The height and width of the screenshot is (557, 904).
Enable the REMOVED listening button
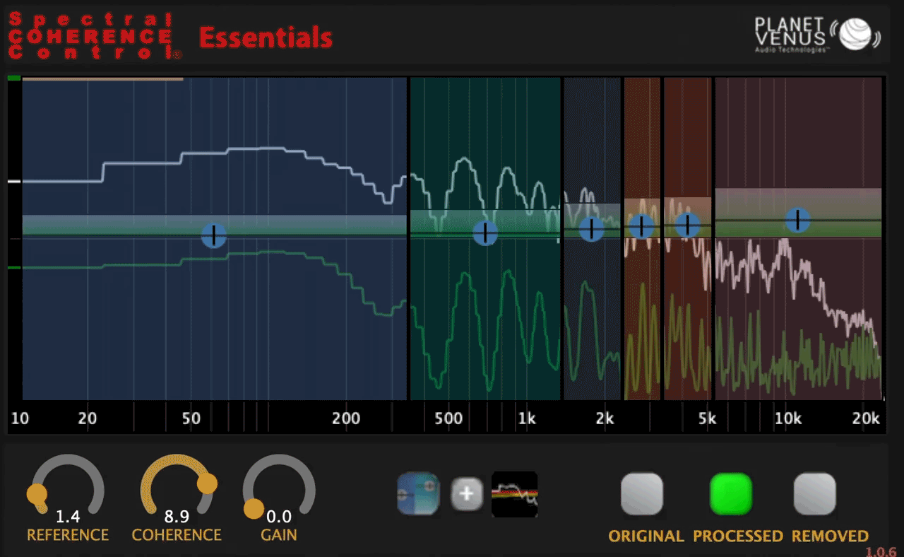(815, 494)
